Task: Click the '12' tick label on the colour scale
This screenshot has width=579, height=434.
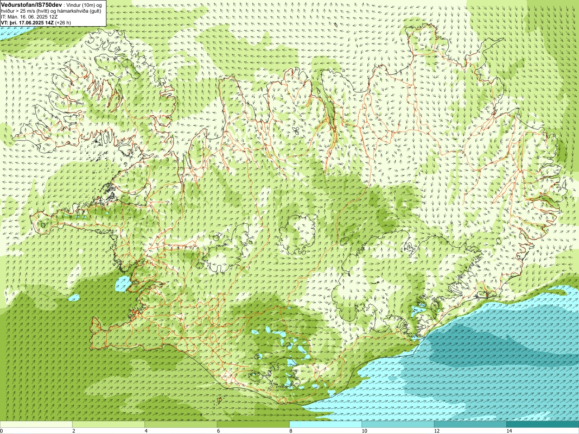Action: pyautogui.click(x=437, y=431)
